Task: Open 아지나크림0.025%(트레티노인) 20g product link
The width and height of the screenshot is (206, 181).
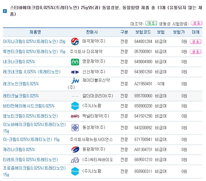Action: click(34, 41)
